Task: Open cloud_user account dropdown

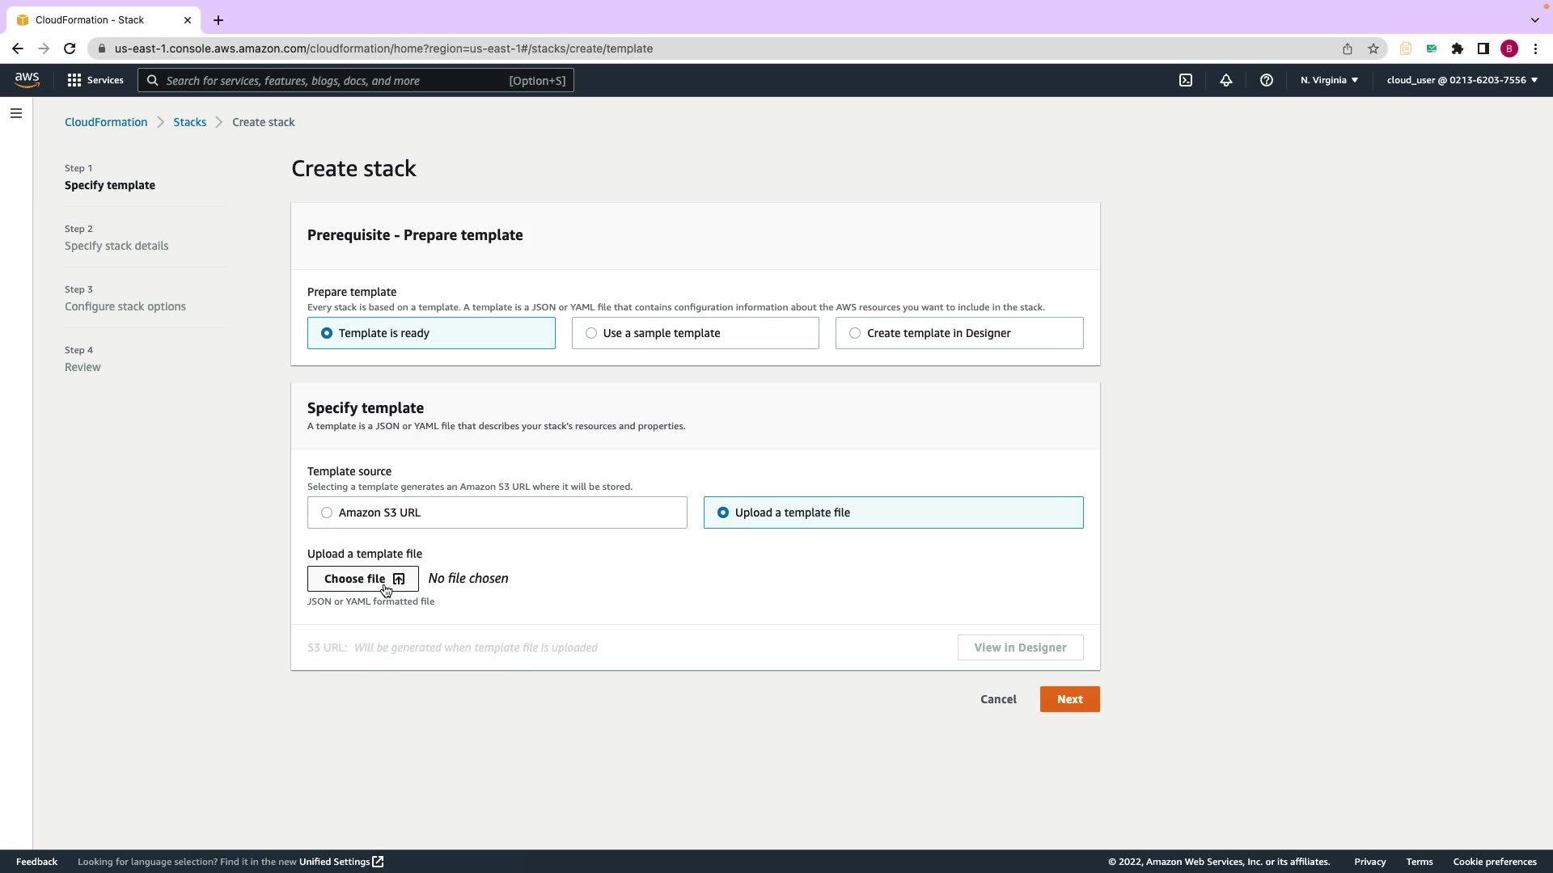Action: tap(1462, 80)
